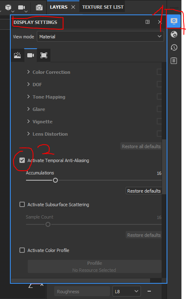Open the L8 format dropdown
The width and height of the screenshot is (186, 299).
(x=126, y=292)
